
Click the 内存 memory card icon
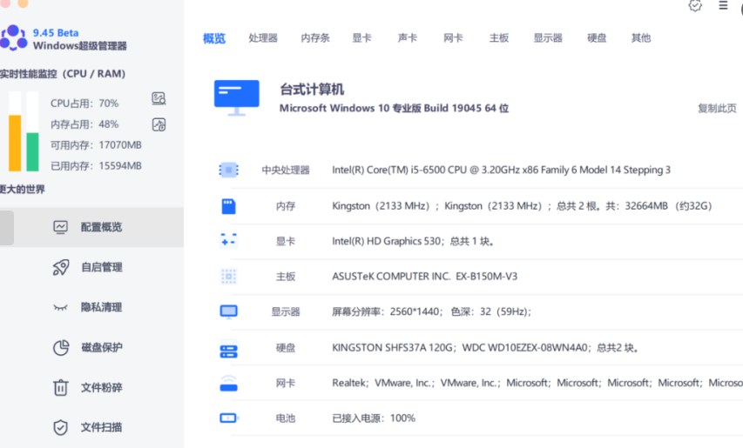click(228, 206)
